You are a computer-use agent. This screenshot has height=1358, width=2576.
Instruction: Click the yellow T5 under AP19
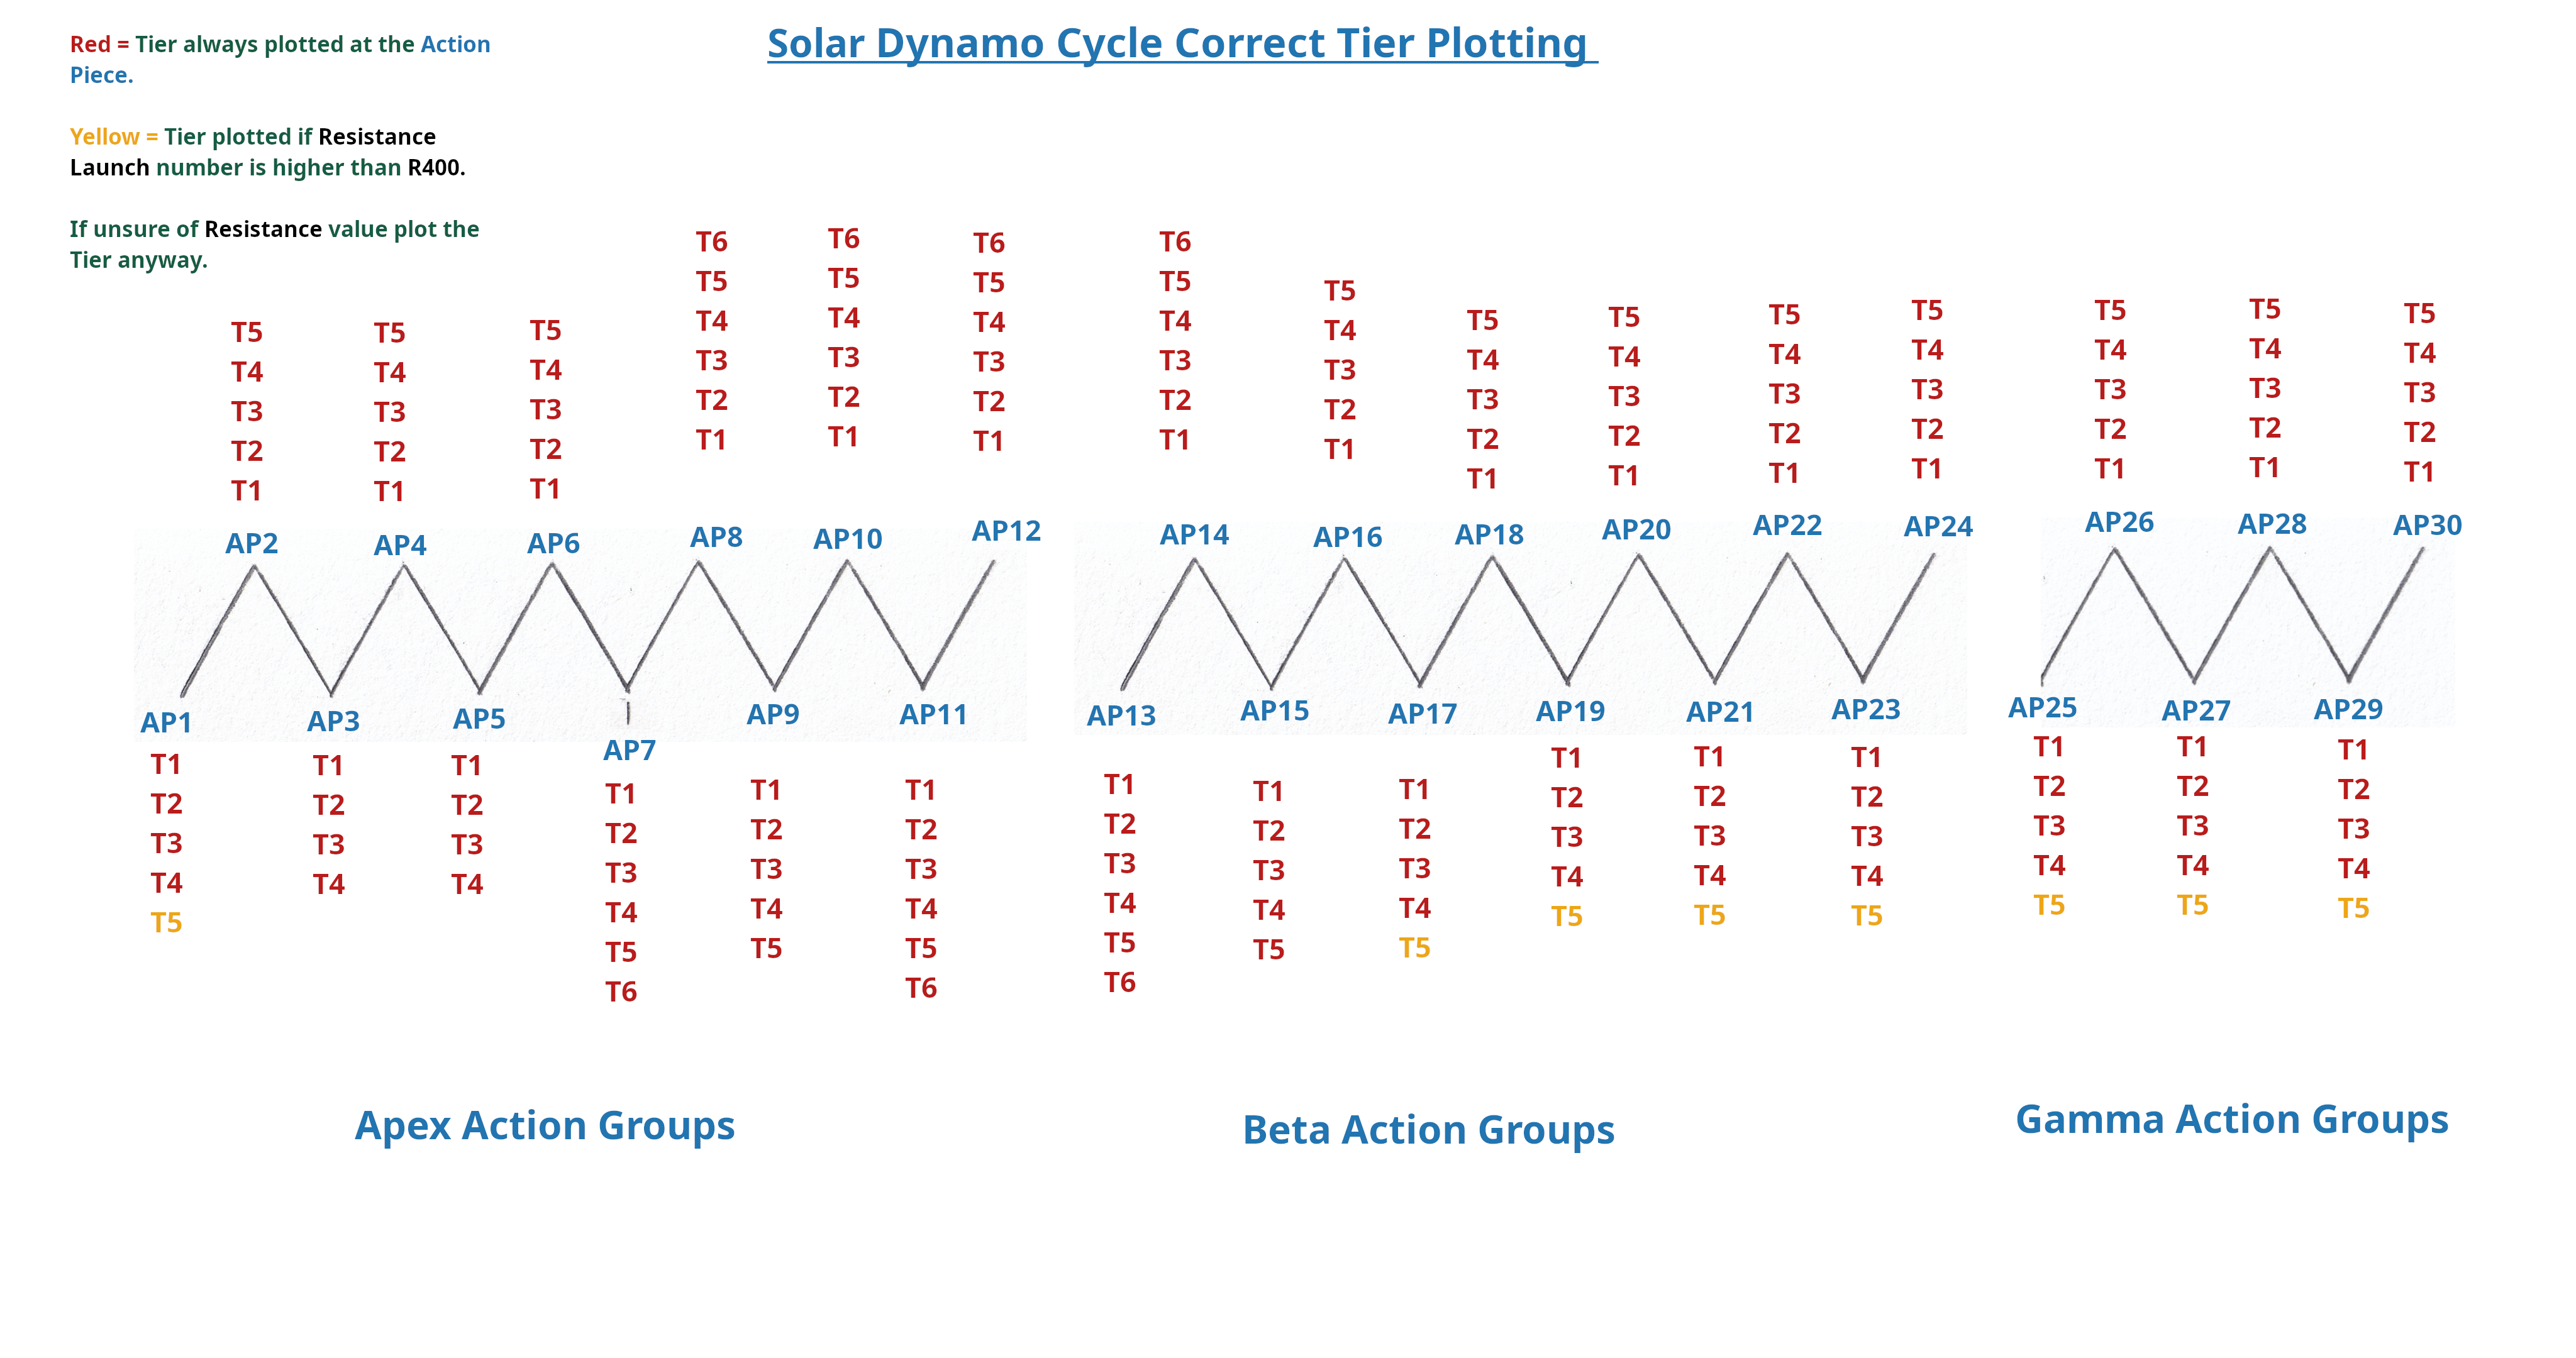point(1567,916)
